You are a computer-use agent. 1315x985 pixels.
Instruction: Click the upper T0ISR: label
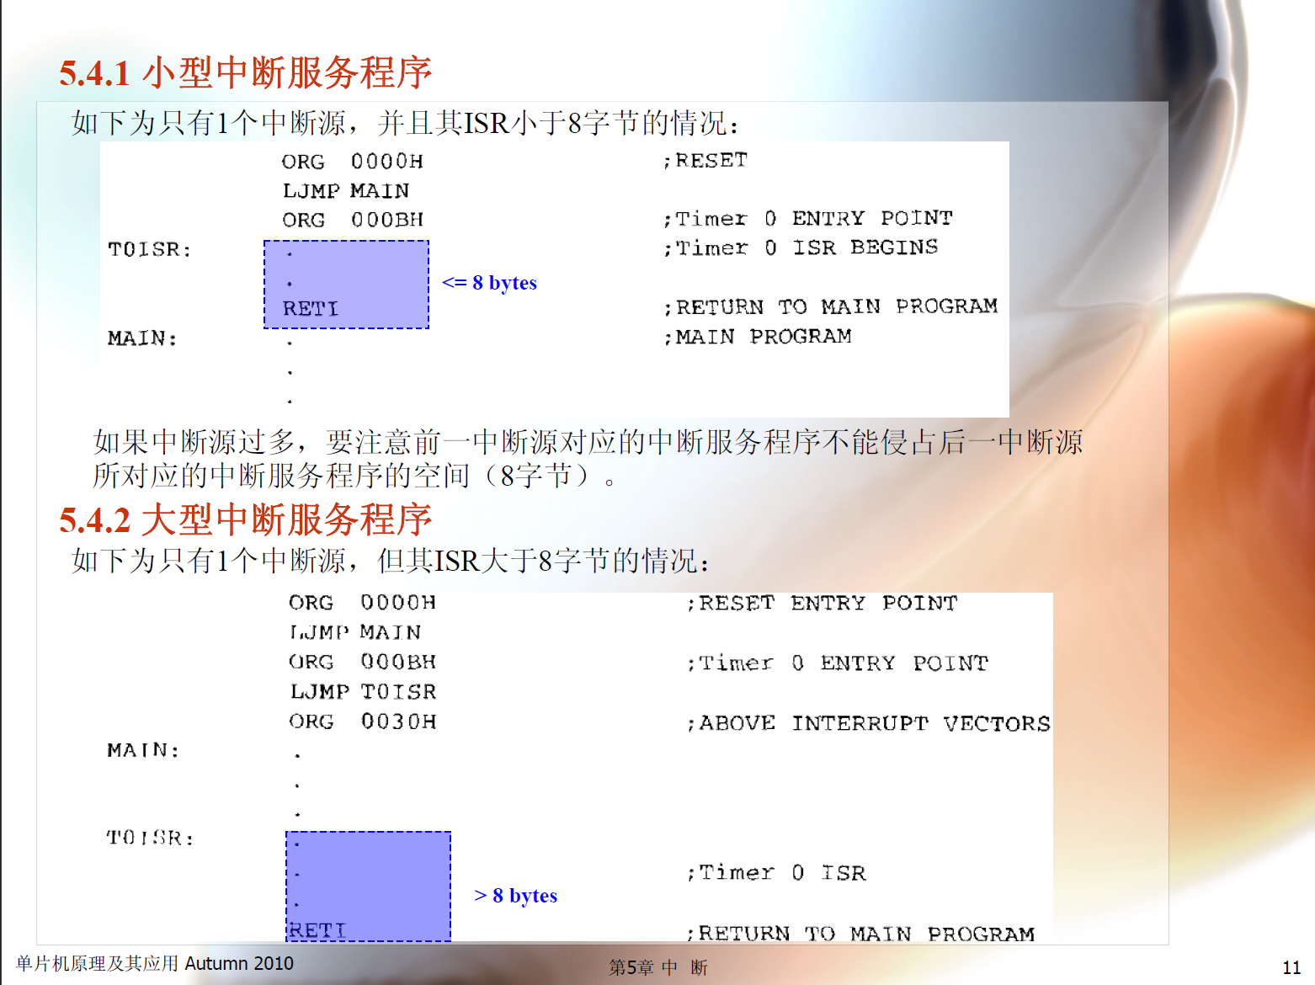coord(150,250)
